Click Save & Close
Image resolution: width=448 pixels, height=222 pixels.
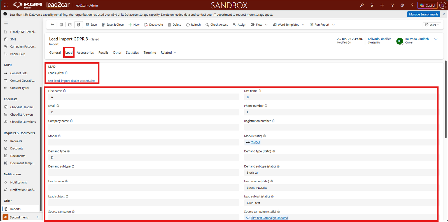[113, 25]
